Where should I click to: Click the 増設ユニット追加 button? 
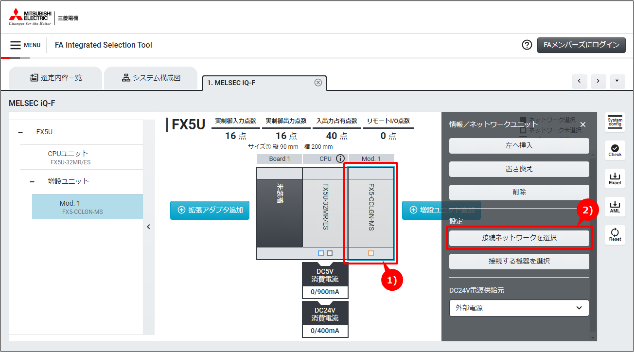pos(441,210)
